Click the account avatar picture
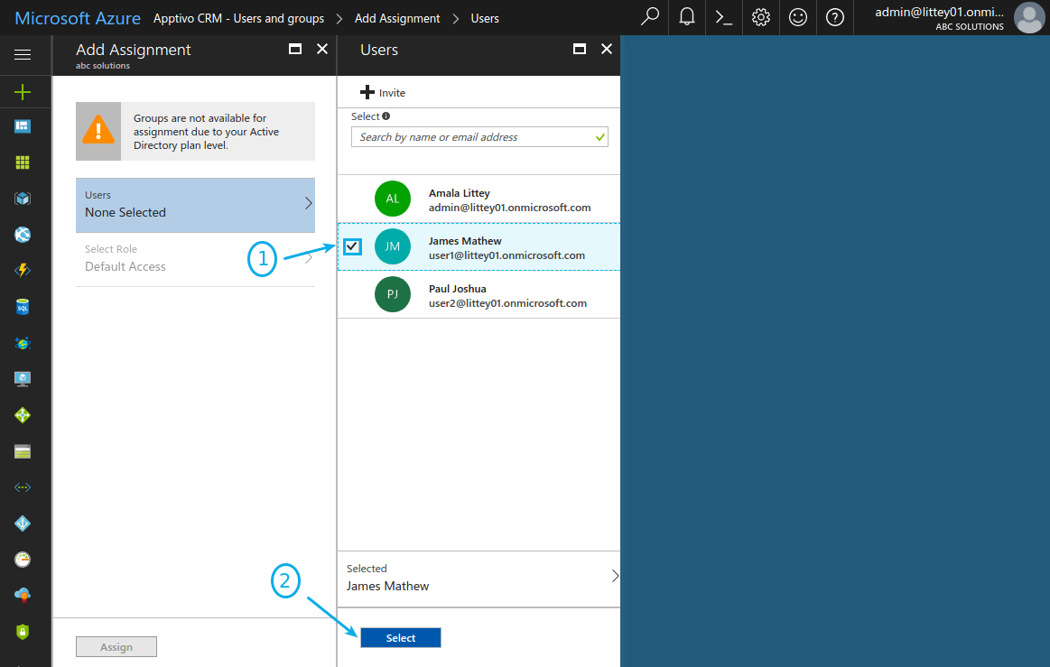 coord(1029,17)
